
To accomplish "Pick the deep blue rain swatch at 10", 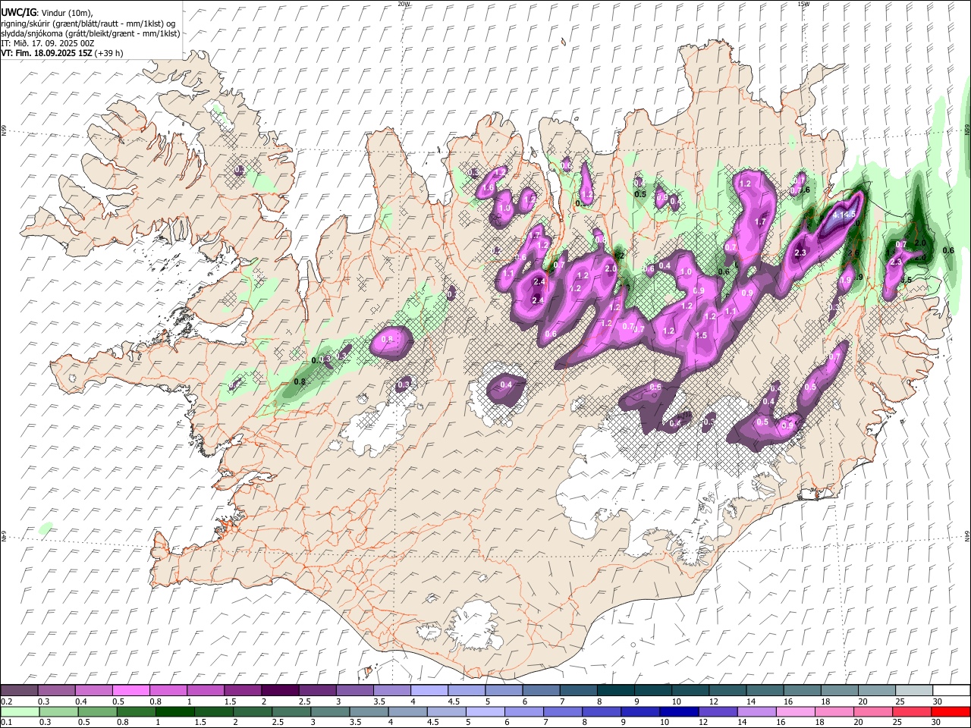I will point(678,712).
